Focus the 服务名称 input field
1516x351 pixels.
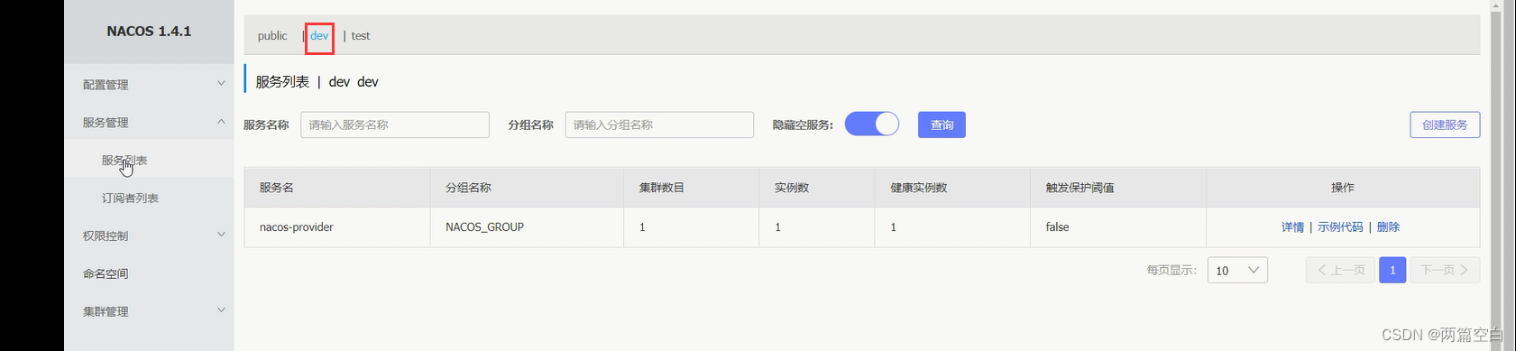[395, 125]
